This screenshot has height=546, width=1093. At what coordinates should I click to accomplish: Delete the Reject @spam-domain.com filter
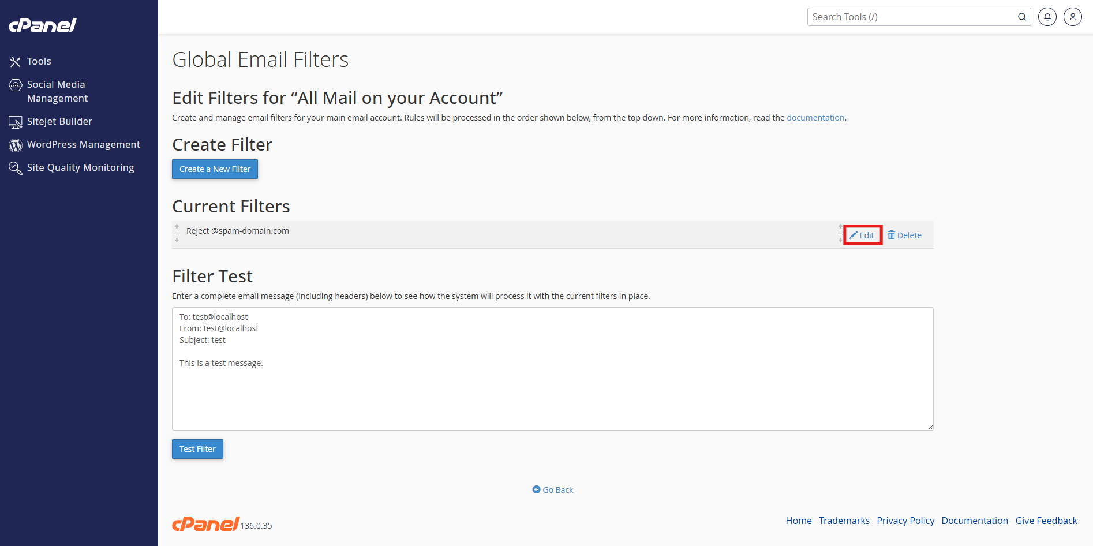[905, 235]
